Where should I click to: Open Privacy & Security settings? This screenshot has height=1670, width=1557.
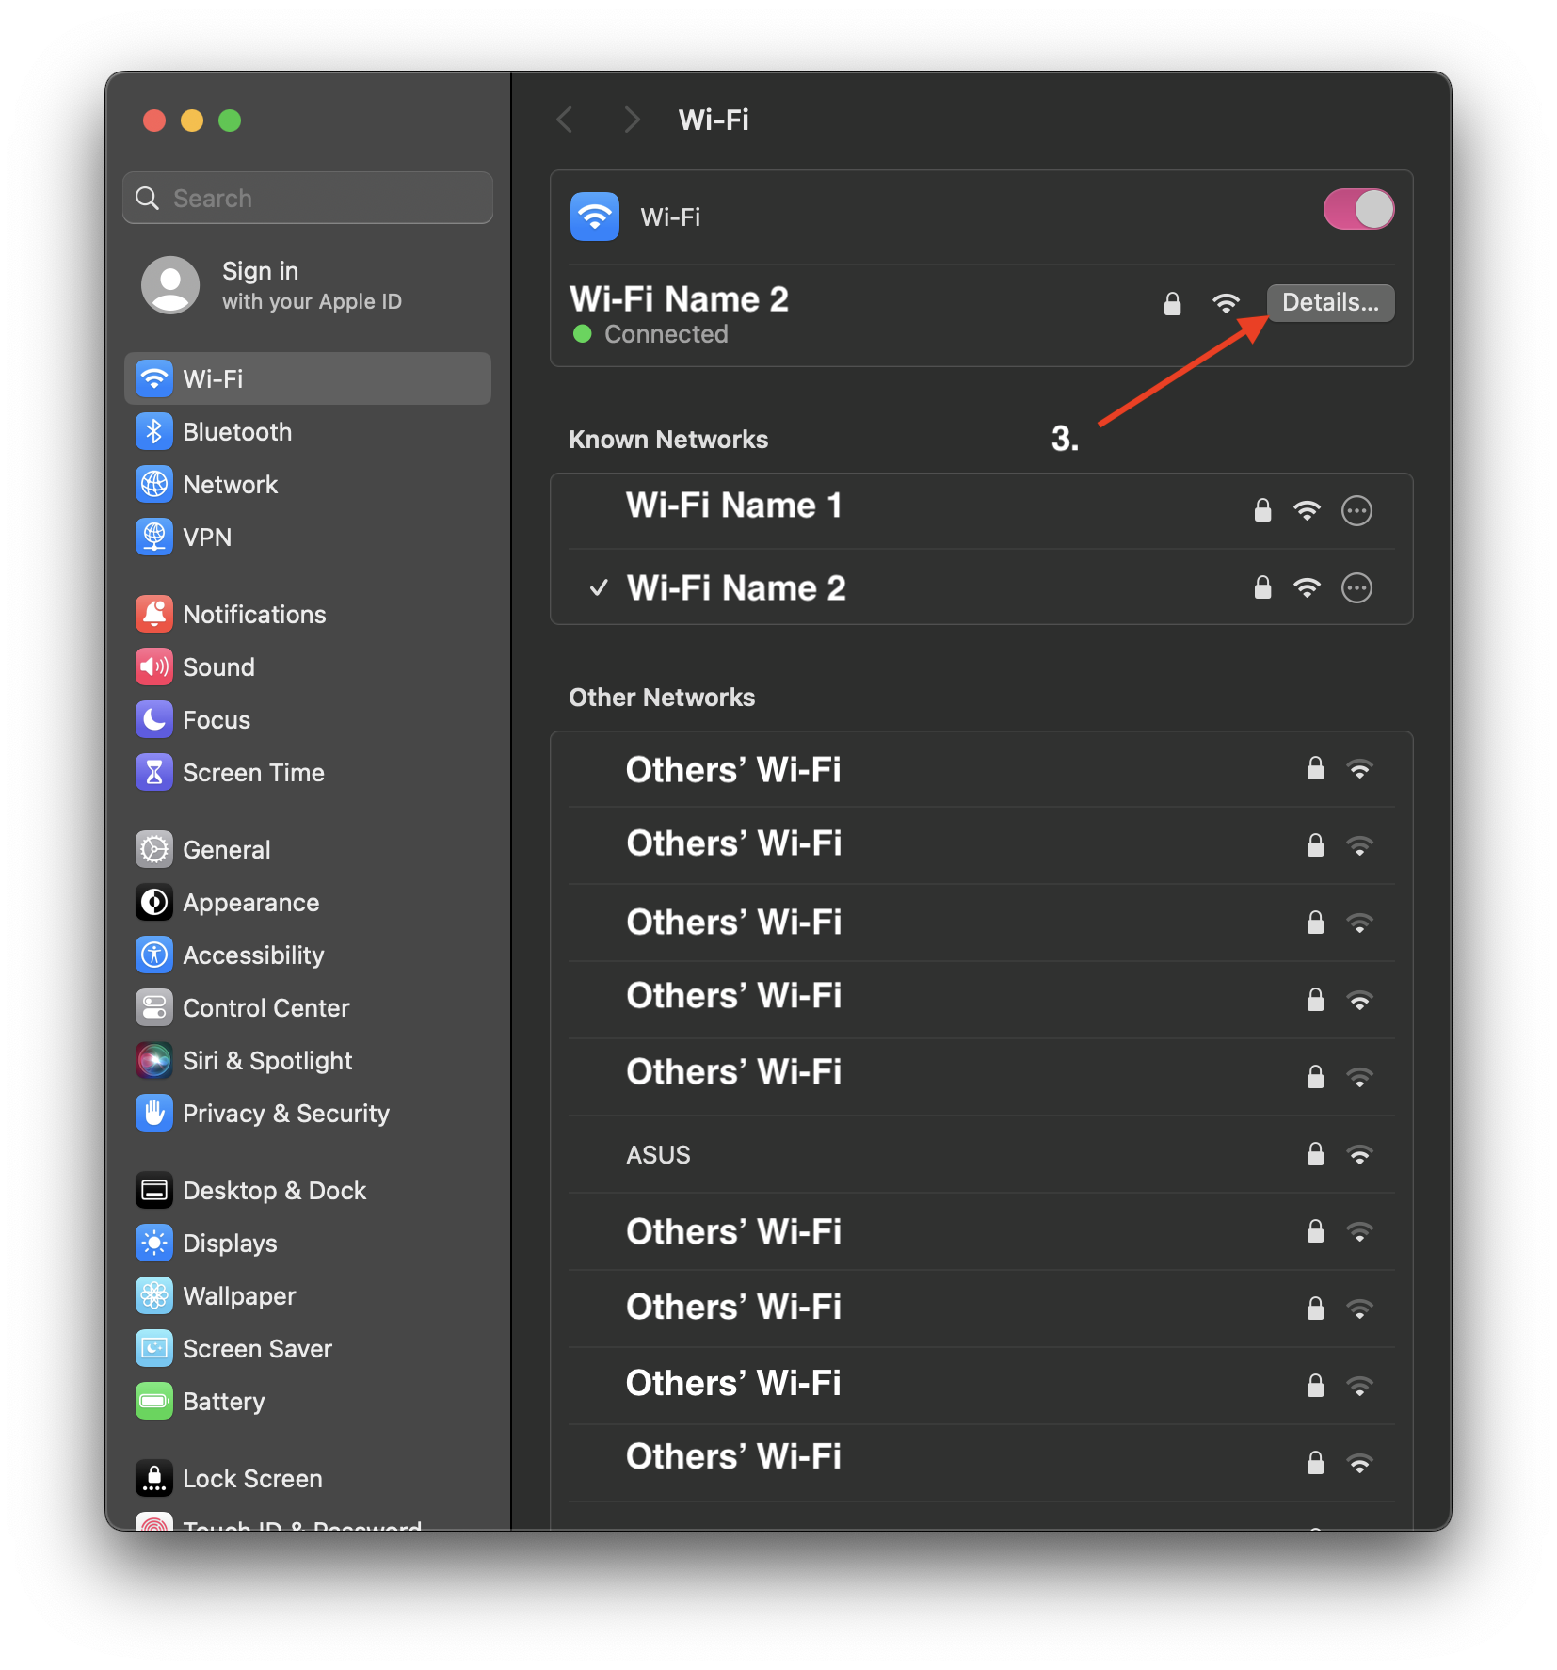(286, 1113)
